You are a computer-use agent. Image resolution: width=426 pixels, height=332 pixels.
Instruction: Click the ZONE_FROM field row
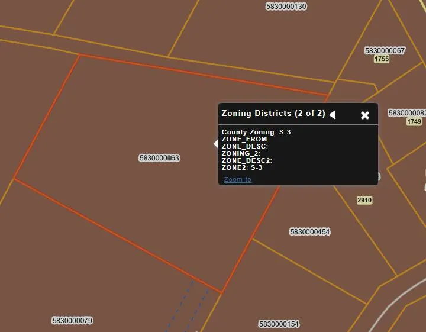point(245,139)
